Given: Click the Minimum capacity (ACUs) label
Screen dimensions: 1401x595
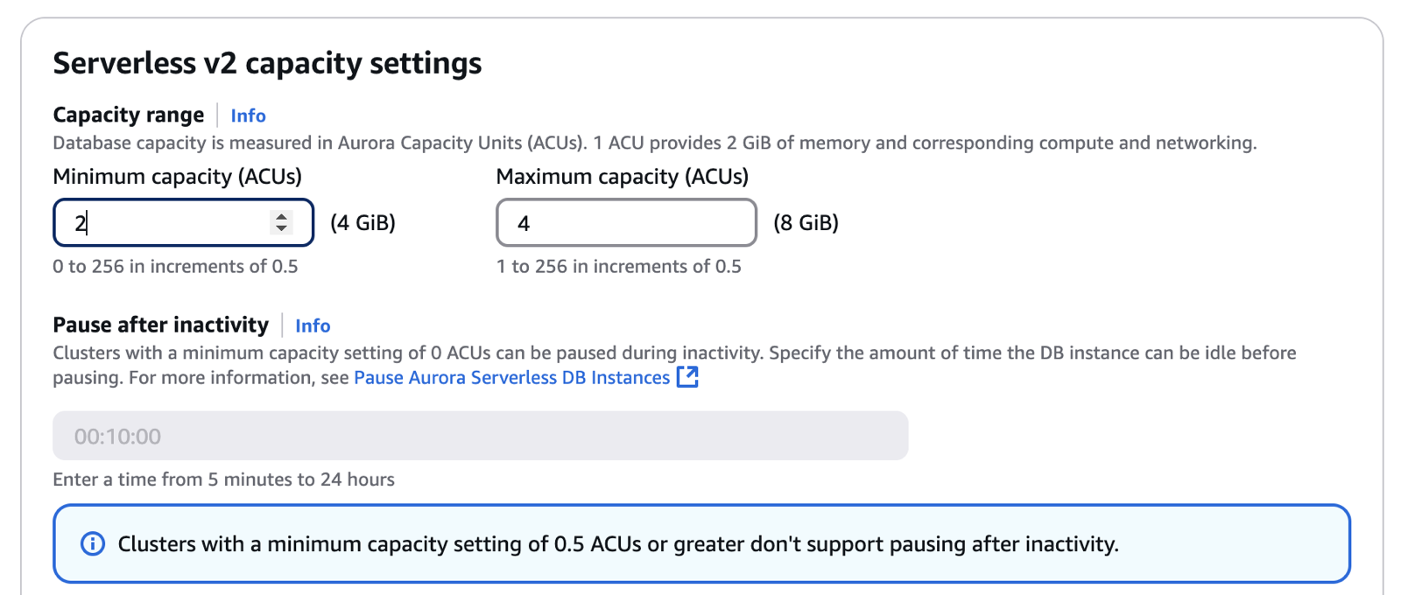Looking at the screenshot, I should pos(177,177).
